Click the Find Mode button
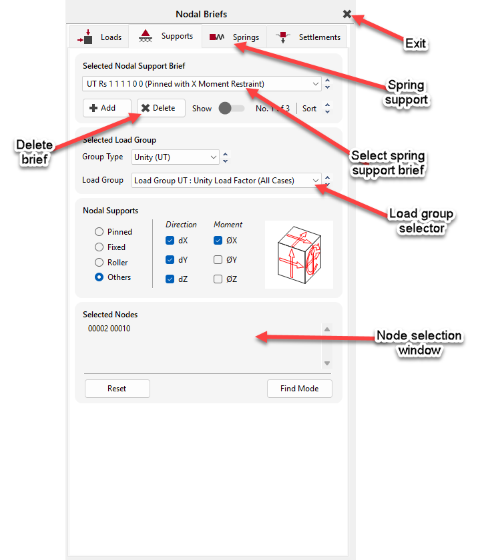This screenshot has width=482, height=560. 299,389
